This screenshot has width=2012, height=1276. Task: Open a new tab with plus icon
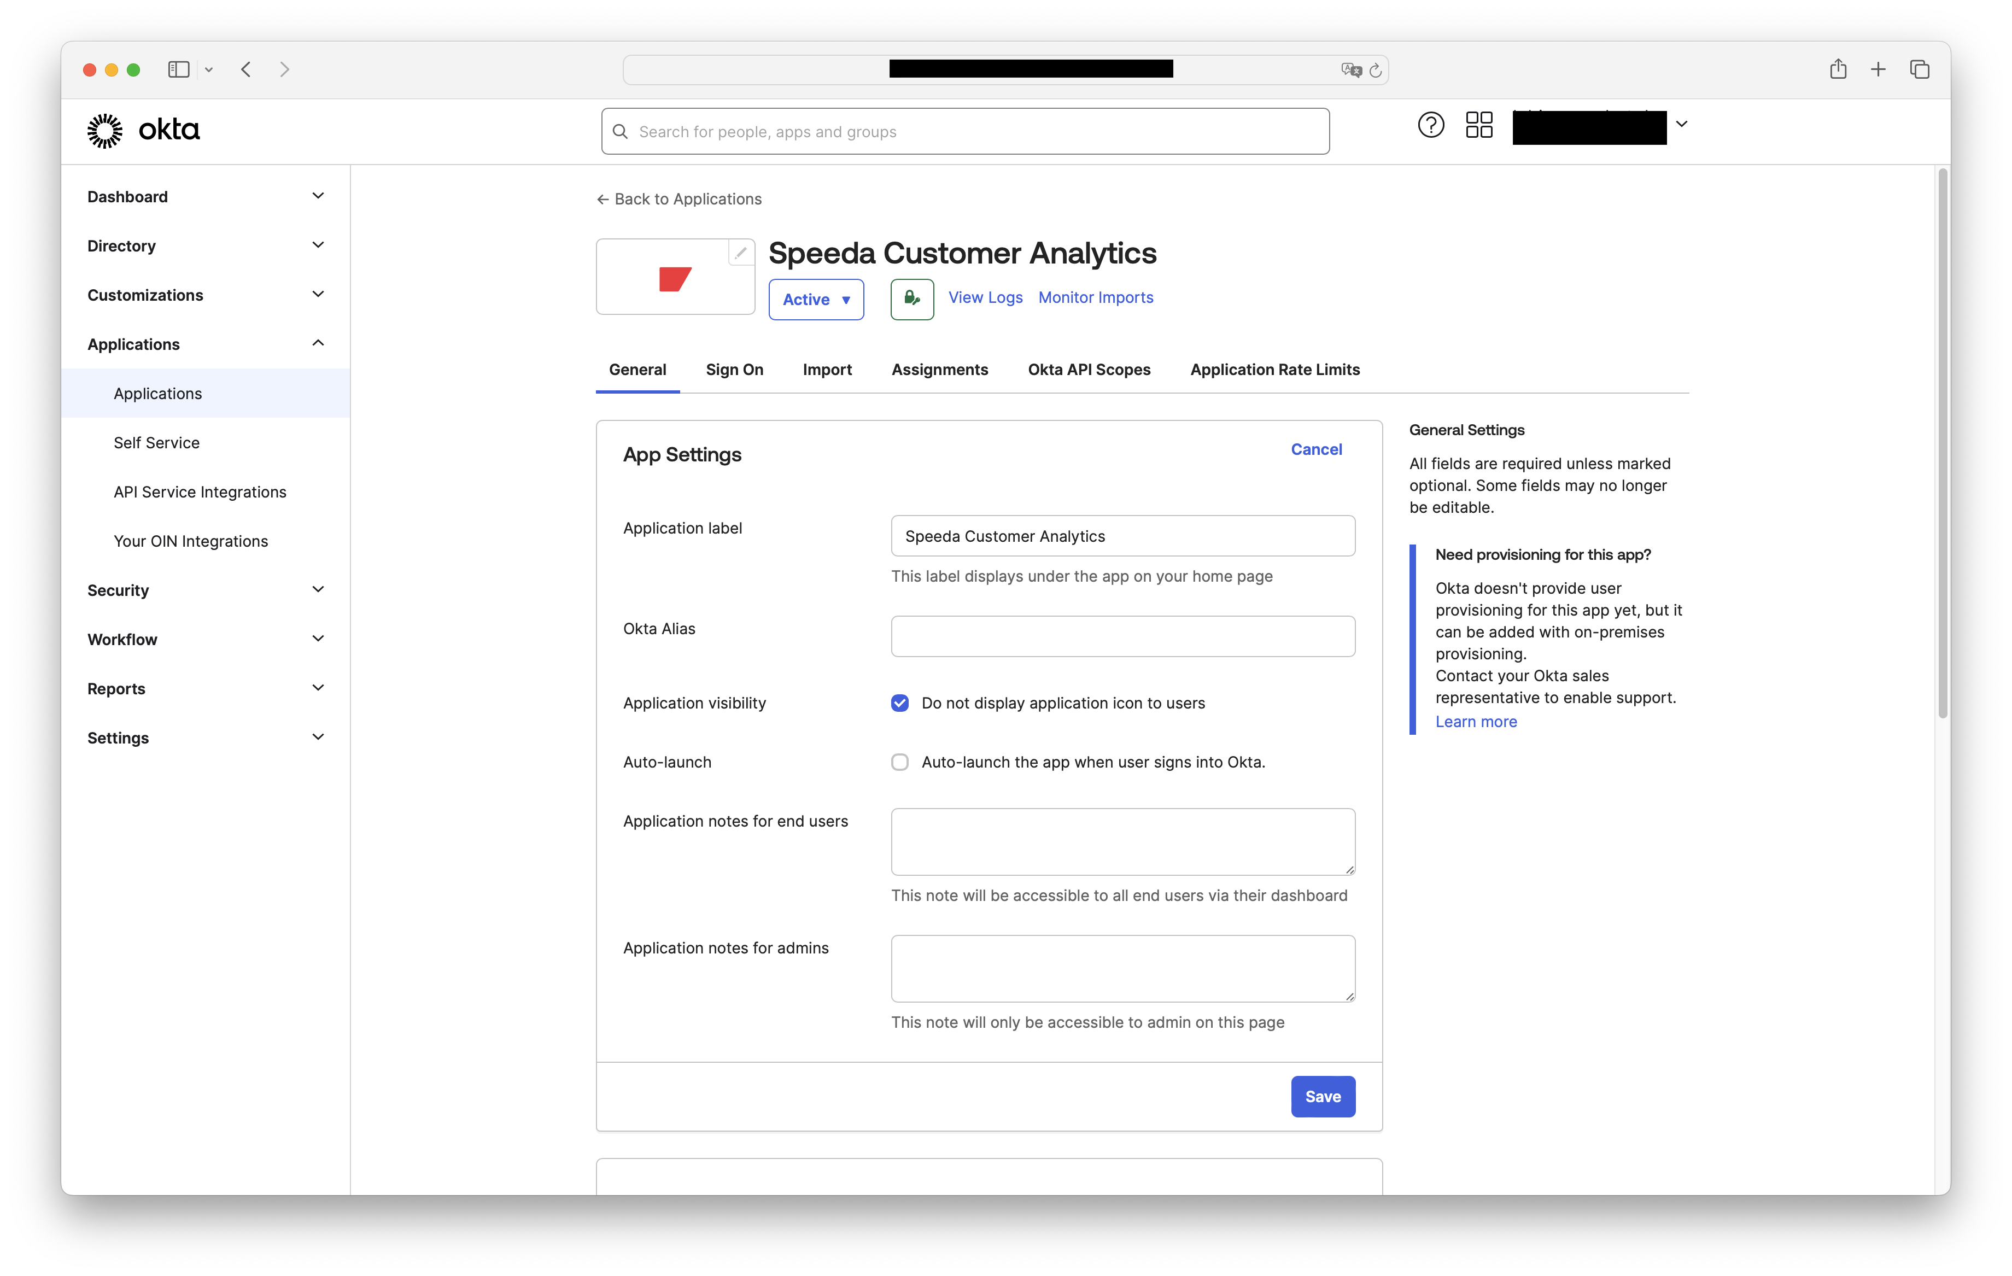point(1878,69)
